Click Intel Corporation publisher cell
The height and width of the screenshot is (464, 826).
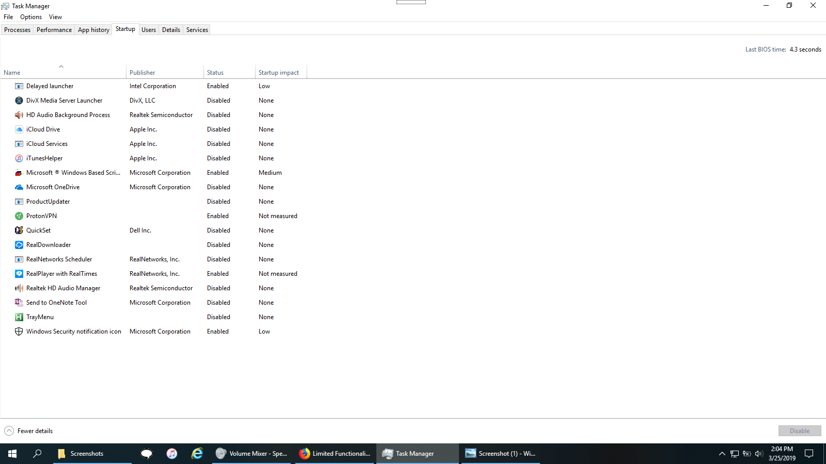pos(153,86)
